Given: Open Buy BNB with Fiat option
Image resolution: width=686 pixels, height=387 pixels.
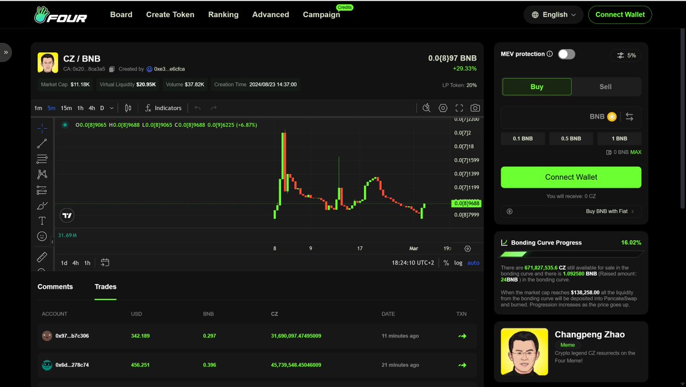Looking at the screenshot, I should [571, 212].
